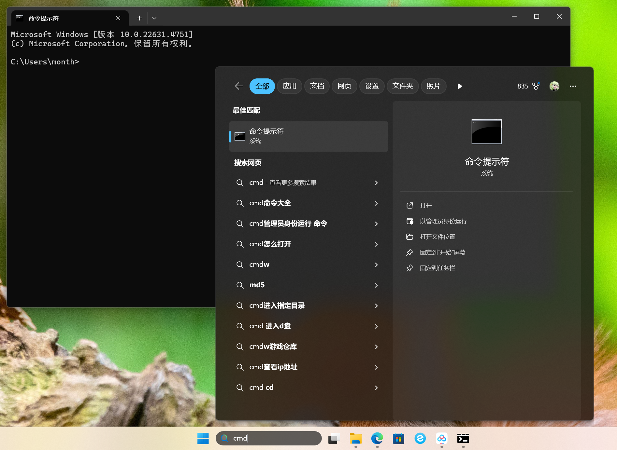Choose 以管理员身份运行
617x450 pixels.
(443, 221)
